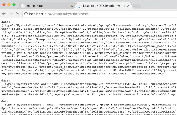Maximize the window with green button
177x115 pixels.
click(x=14, y=5)
